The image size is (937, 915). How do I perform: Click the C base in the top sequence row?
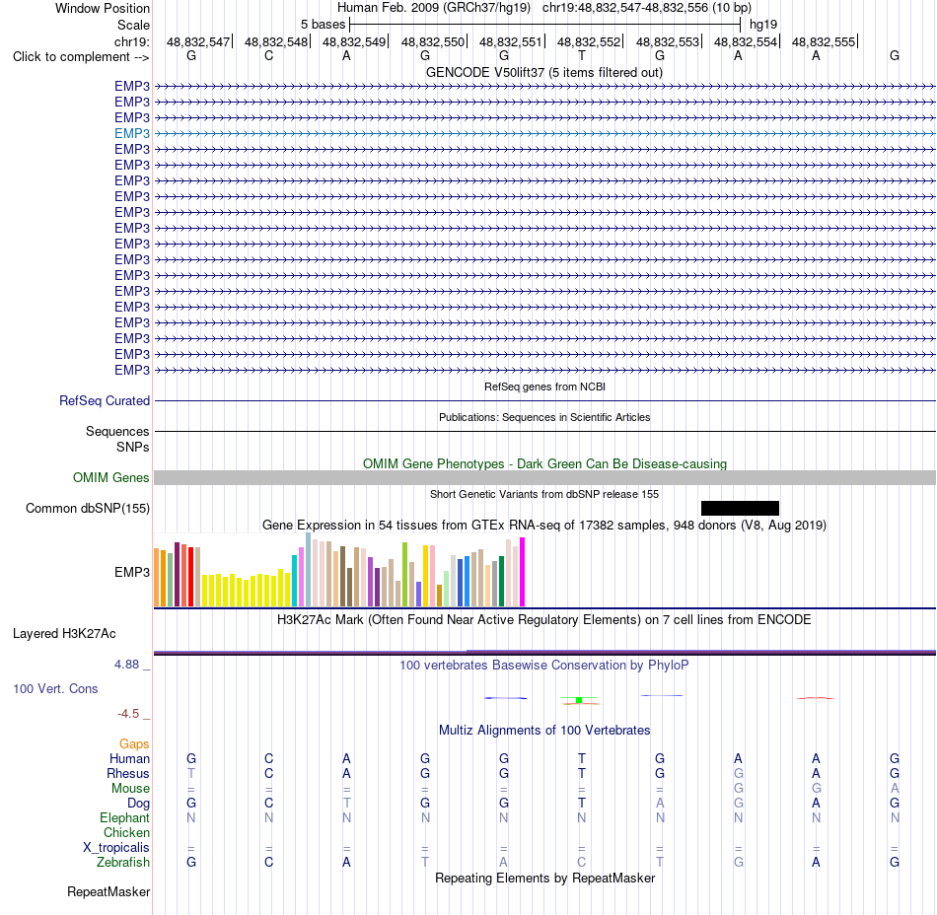[x=269, y=55]
